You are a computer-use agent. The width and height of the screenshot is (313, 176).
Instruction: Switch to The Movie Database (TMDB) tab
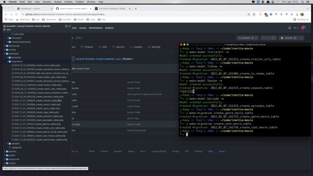pos(112,9)
